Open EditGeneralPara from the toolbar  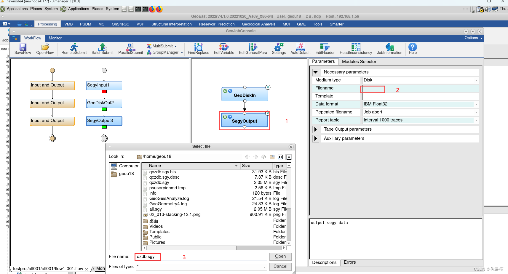coord(253,47)
